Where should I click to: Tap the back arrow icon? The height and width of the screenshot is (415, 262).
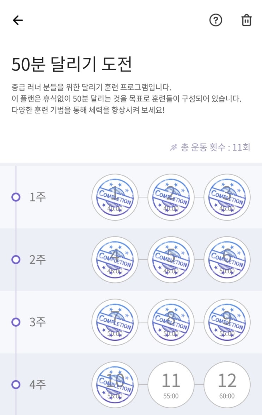pos(18,20)
